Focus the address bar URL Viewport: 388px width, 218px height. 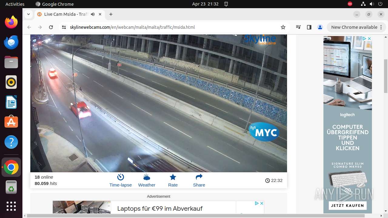tap(132, 27)
